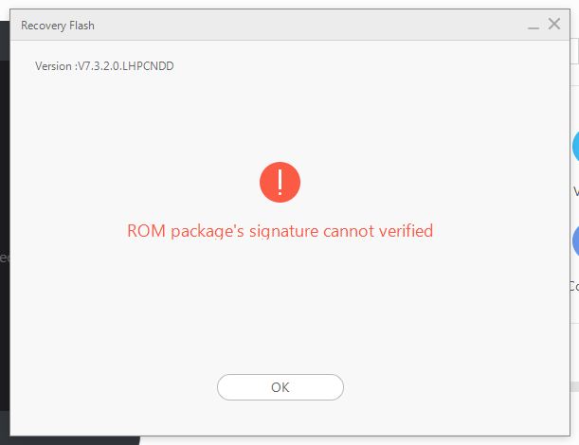This screenshot has height=445, width=579.
Task: Click the gray scrollbar behind the dialog
Action: (574, 386)
